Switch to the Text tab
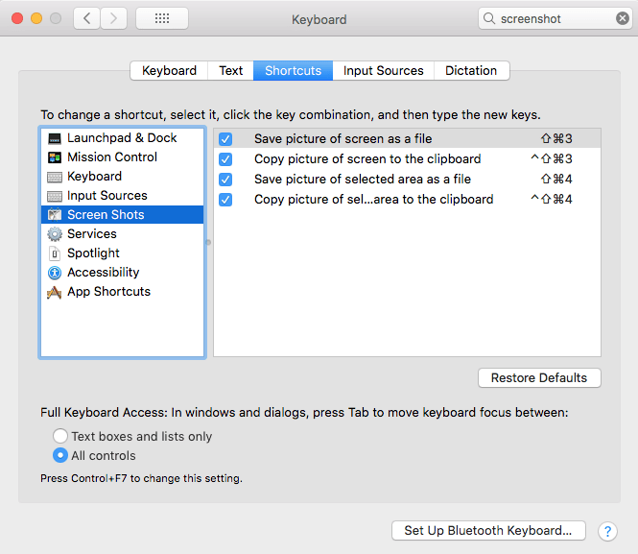 point(230,71)
